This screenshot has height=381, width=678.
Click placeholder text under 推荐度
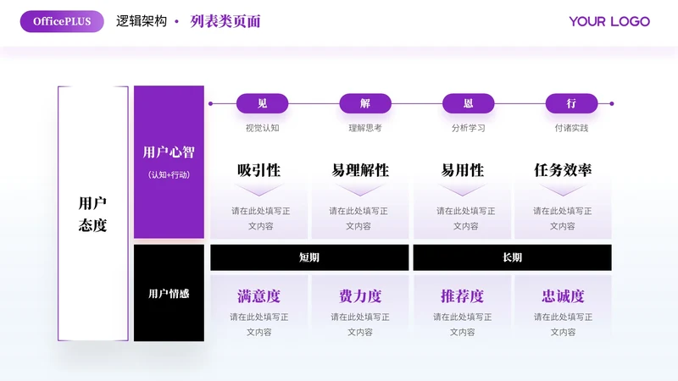pos(462,324)
